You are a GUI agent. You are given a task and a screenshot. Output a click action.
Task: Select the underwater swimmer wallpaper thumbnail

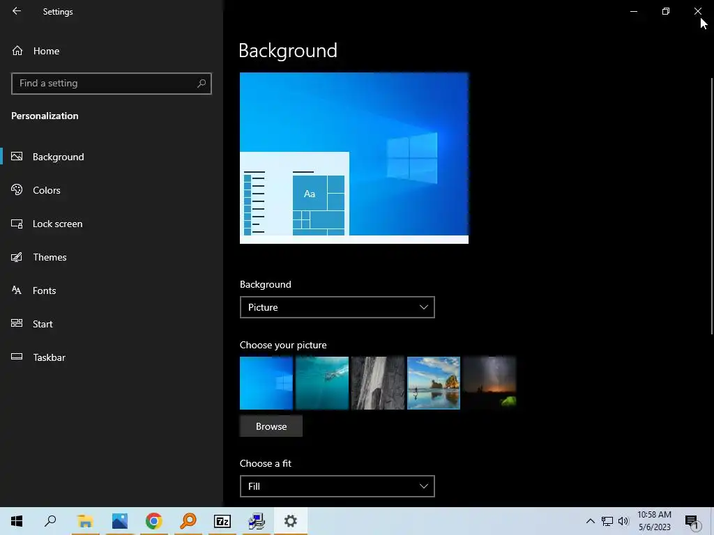322,383
